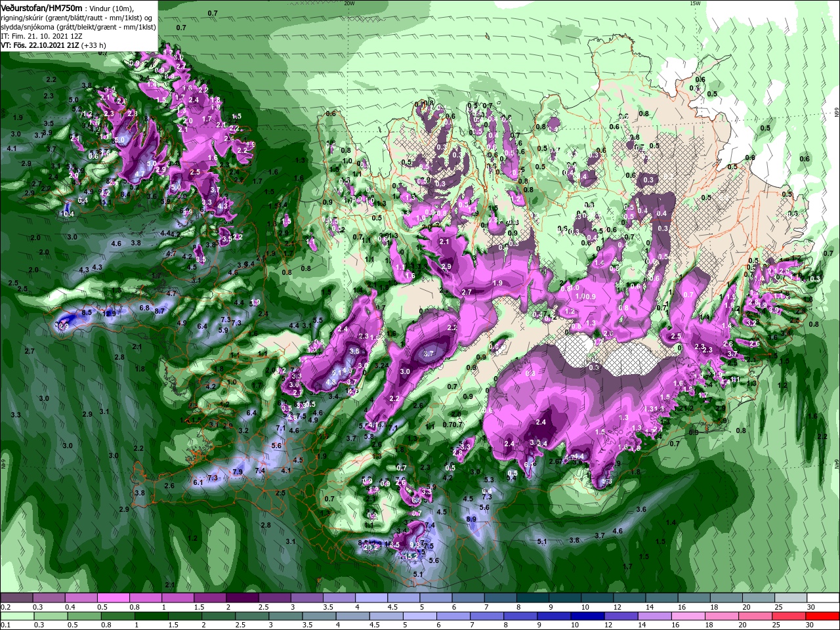840x630 pixels.
Task: Click the '10.4' precipitation value on the map
Action: [68, 213]
